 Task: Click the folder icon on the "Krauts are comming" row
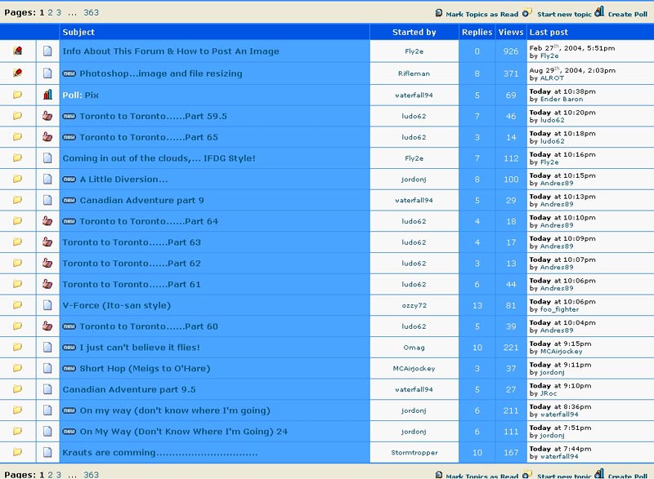(x=17, y=452)
